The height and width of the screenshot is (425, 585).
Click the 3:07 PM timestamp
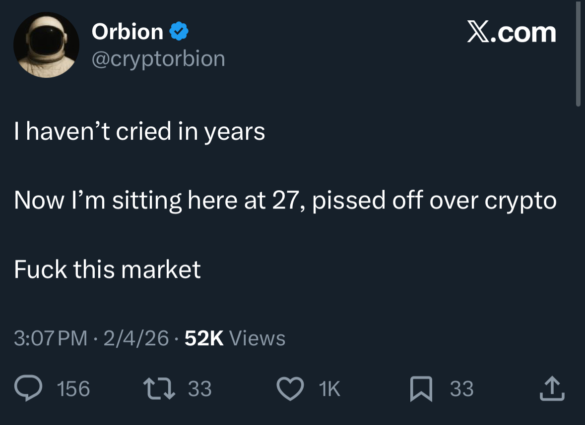[50, 338]
